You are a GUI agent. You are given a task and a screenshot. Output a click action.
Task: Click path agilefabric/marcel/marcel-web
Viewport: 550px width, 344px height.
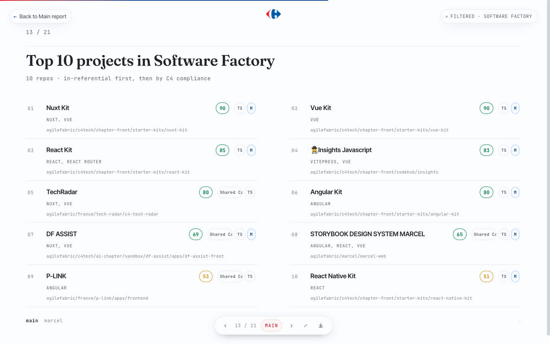pos(348,256)
